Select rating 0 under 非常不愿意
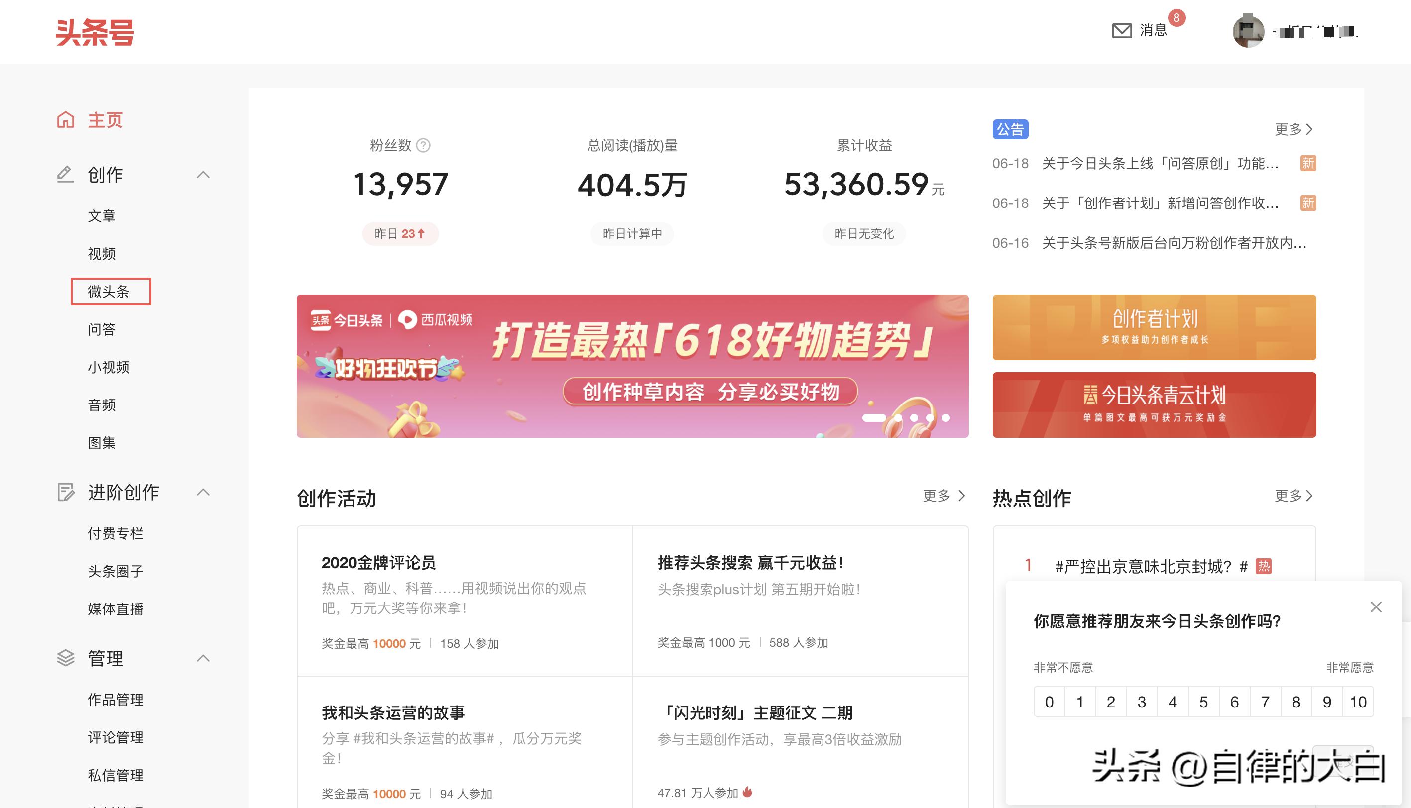This screenshot has height=808, width=1411. coord(1050,702)
